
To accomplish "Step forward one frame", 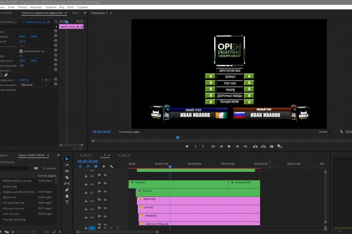I will click(237, 146).
